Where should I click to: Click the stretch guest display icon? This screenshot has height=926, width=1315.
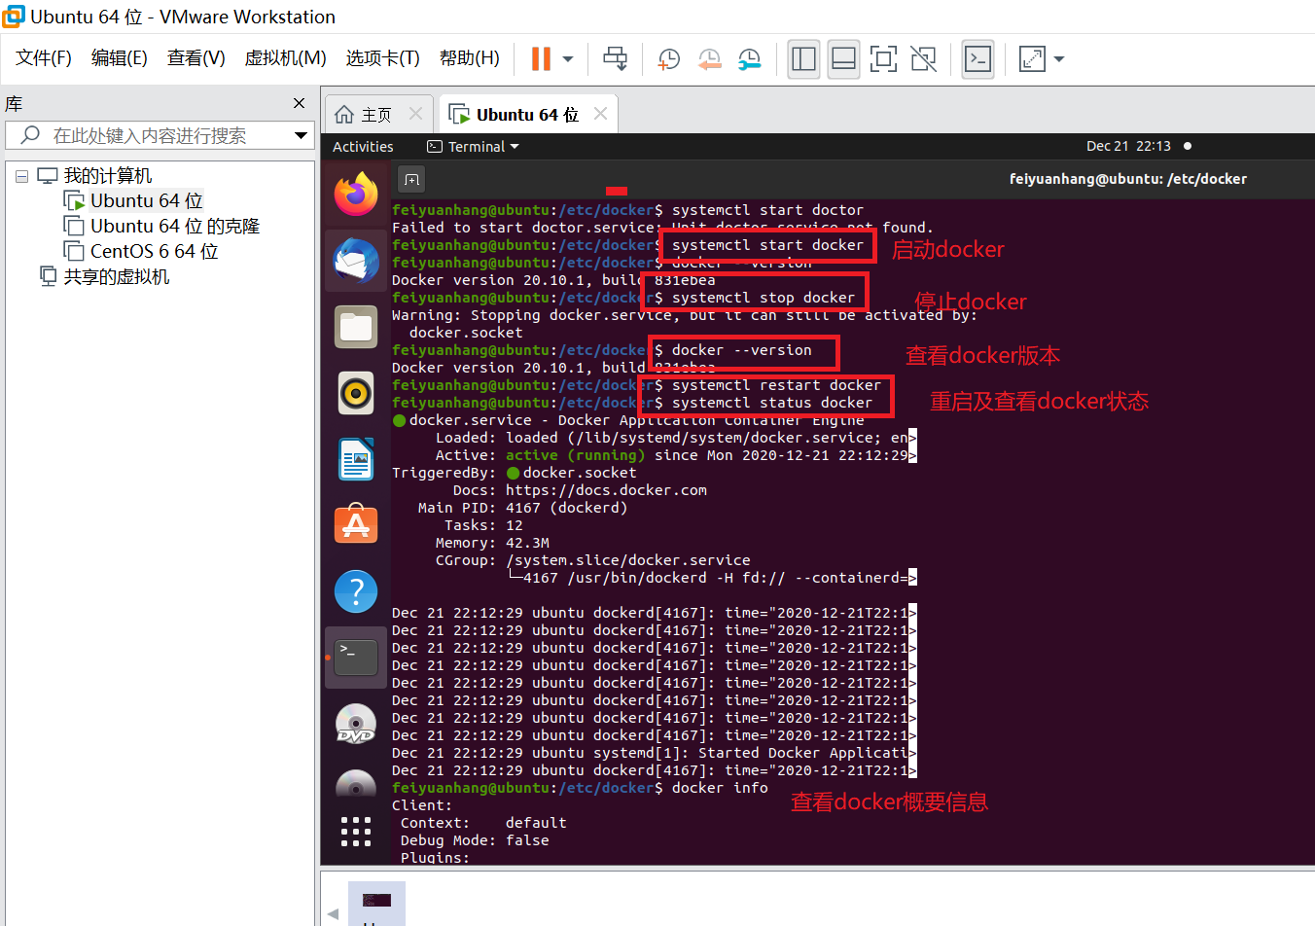point(1032,59)
